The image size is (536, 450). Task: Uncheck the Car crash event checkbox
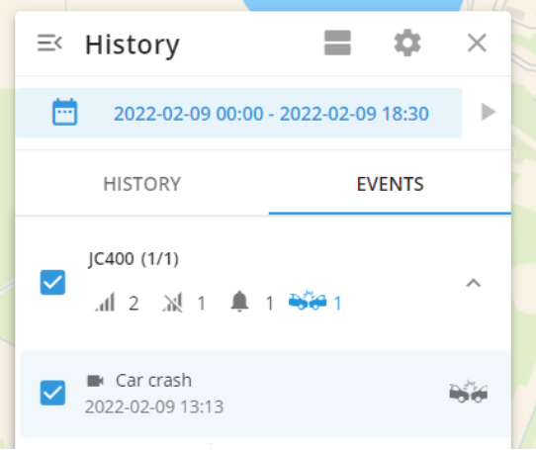[x=52, y=393]
